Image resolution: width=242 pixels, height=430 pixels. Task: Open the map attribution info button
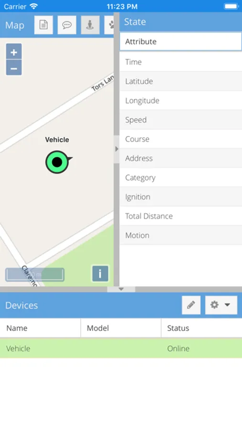(100, 273)
